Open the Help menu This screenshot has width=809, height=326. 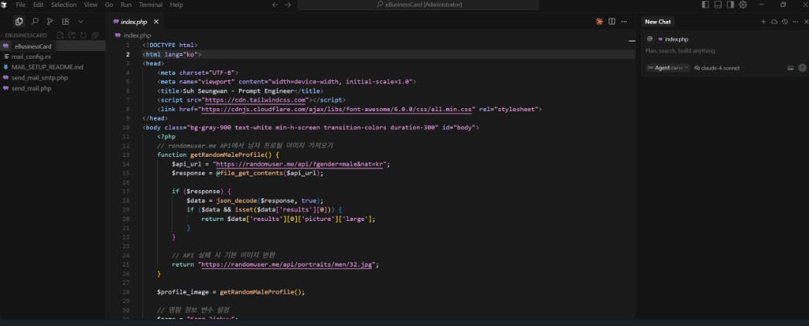[x=176, y=5]
